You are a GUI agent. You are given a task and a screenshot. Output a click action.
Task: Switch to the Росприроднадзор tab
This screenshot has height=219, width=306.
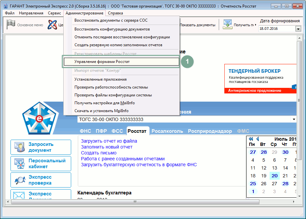point(210,131)
